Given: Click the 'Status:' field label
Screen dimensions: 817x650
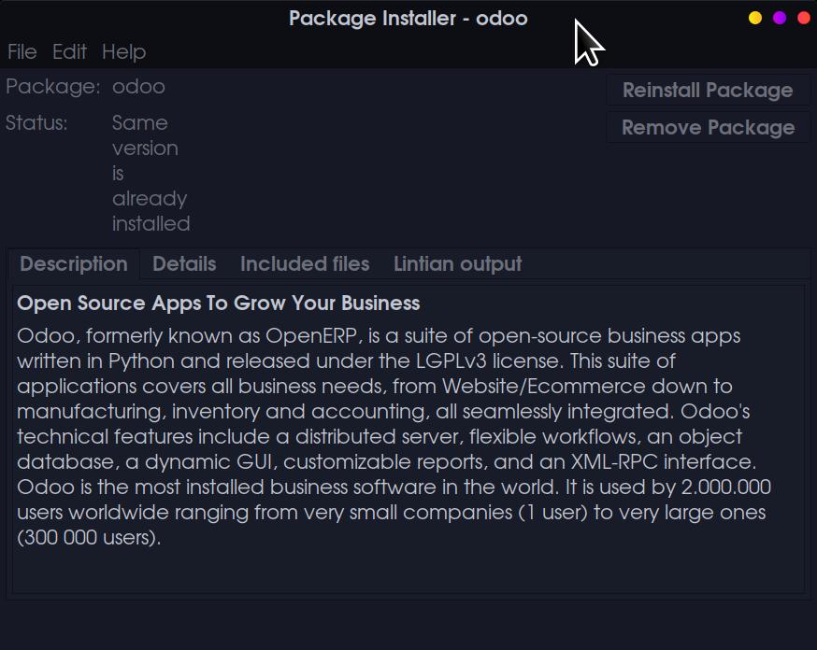Looking at the screenshot, I should 36,123.
